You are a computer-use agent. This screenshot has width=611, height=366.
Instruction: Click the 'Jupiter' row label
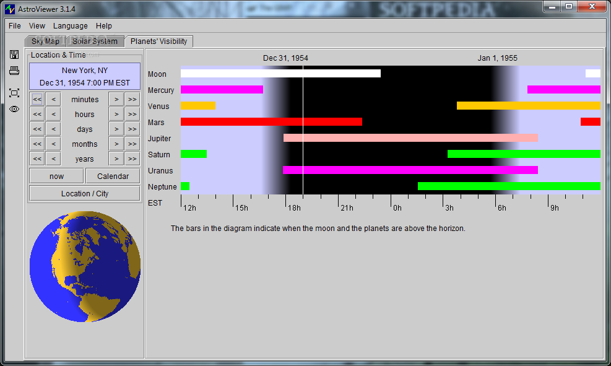[x=159, y=138]
